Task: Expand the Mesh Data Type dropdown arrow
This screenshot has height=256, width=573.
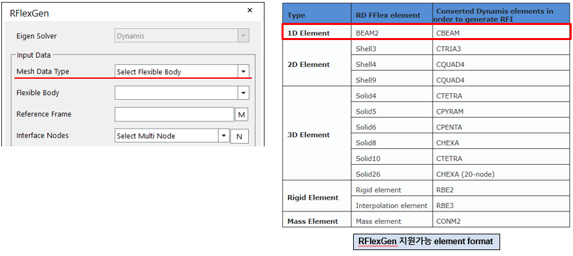Action: click(x=244, y=72)
